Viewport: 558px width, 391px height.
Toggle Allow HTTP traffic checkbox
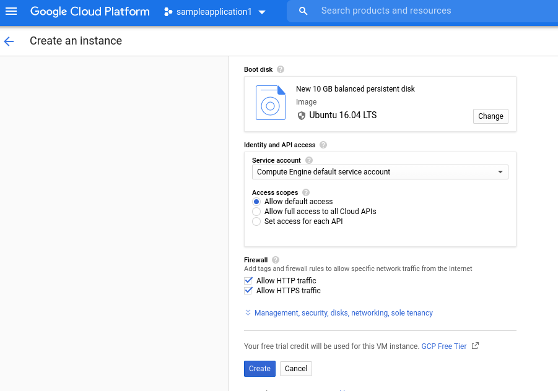(248, 280)
